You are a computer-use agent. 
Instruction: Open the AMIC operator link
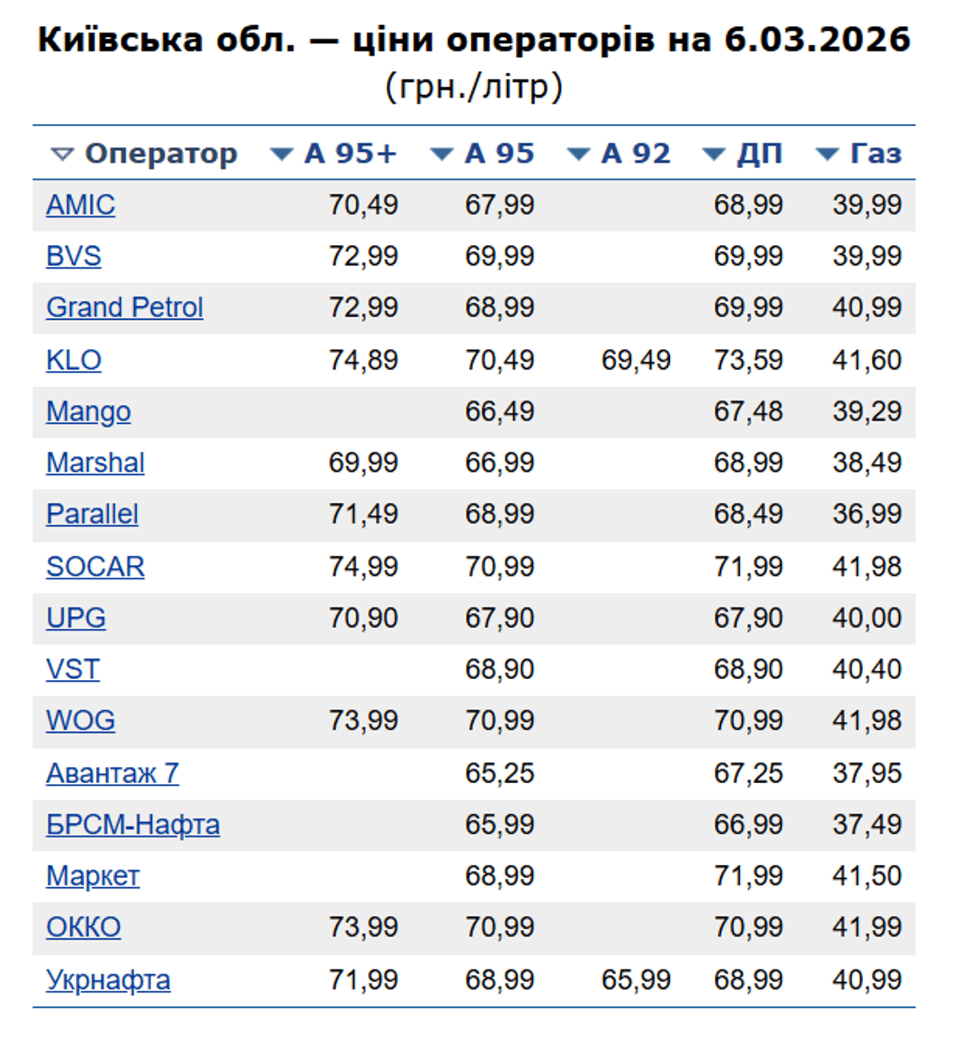(x=80, y=205)
